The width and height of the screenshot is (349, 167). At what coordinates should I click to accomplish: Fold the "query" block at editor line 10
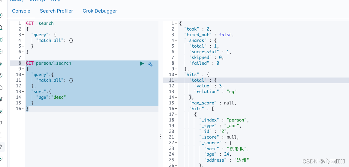(x=23, y=75)
